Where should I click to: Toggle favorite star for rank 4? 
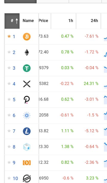click(9, 84)
